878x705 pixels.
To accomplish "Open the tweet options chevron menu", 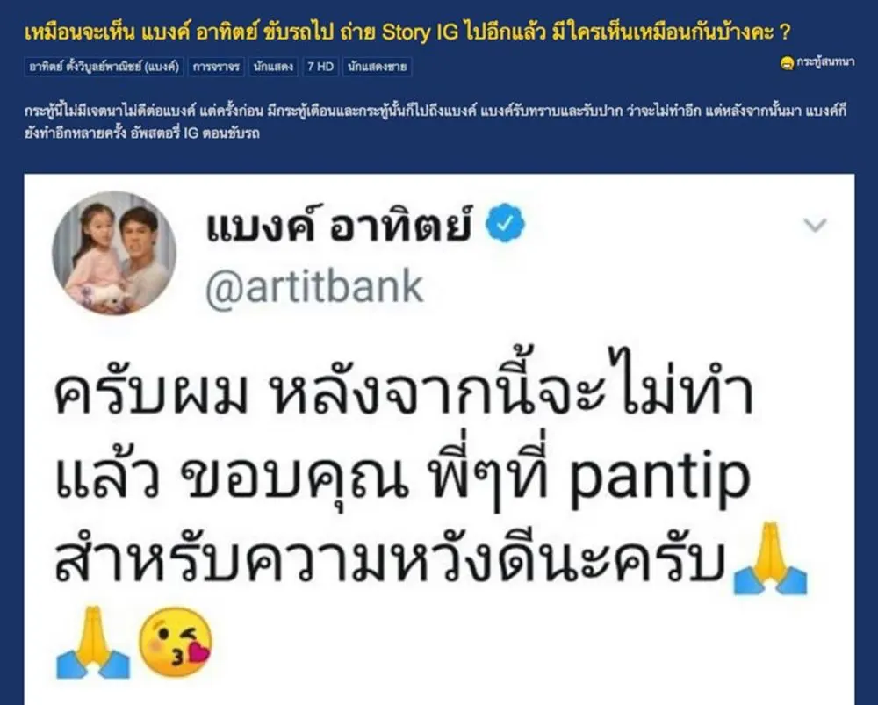I will click(x=815, y=225).
